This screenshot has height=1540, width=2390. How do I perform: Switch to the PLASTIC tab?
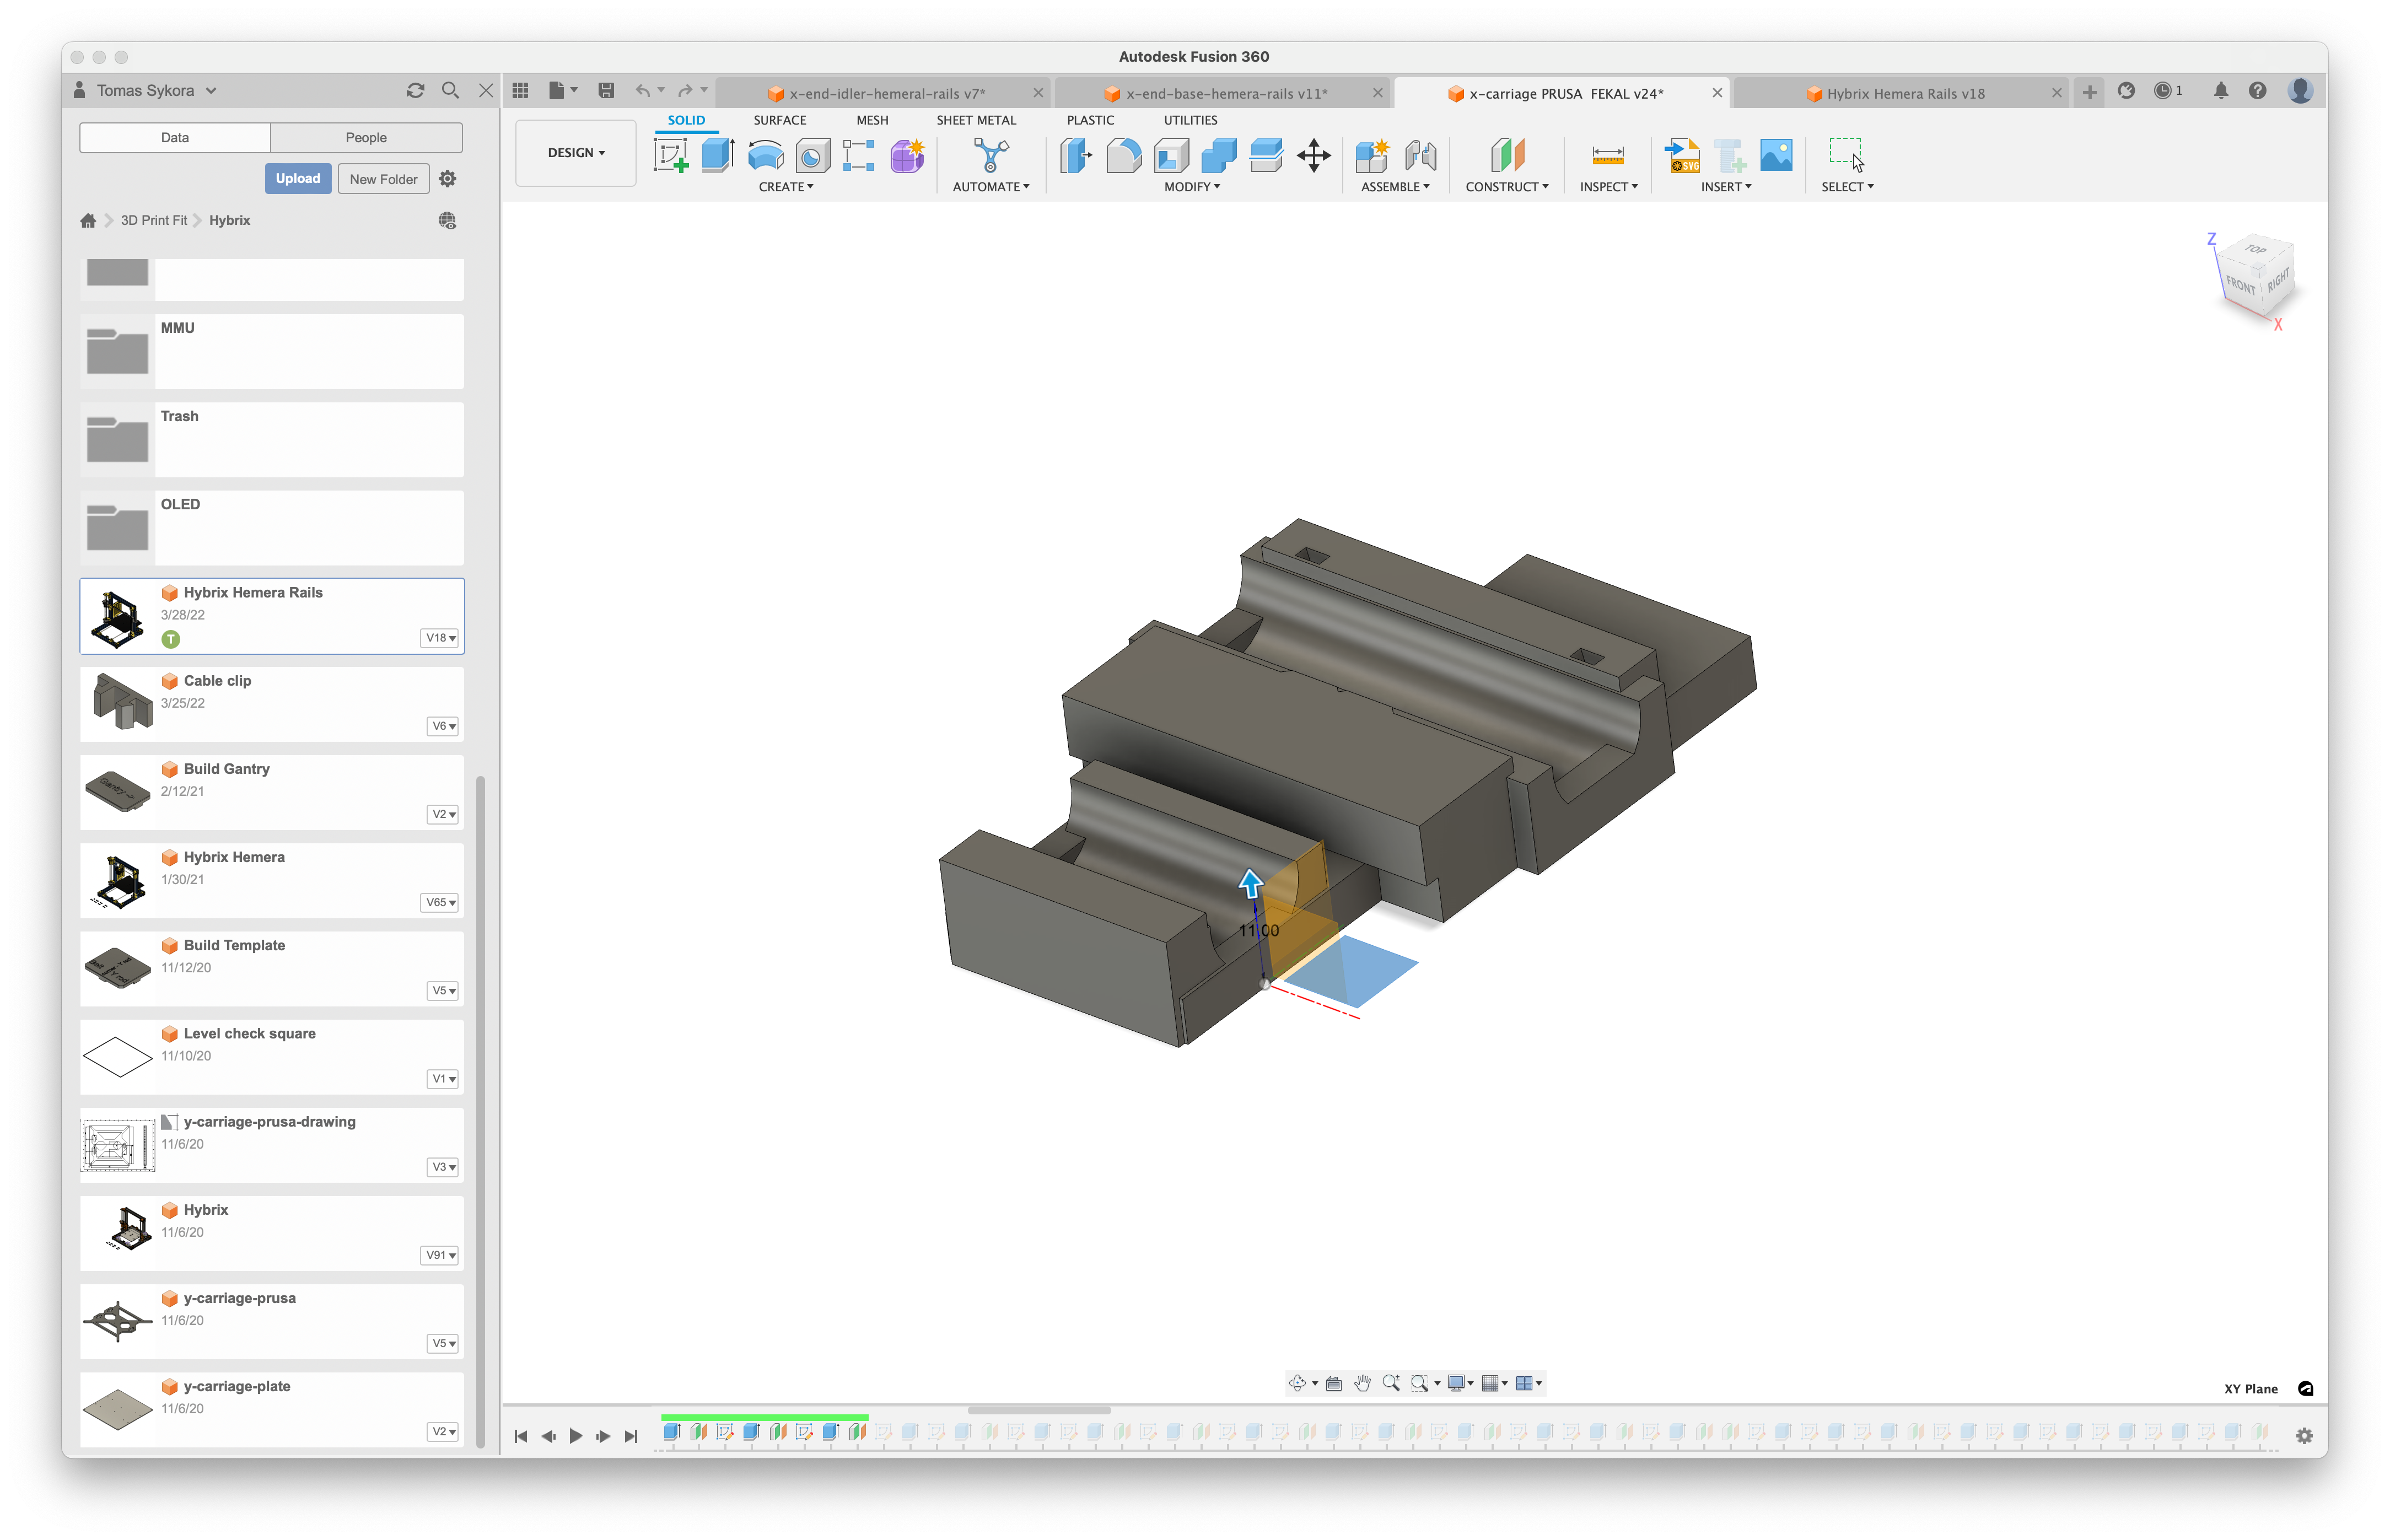coord(1090,120)
